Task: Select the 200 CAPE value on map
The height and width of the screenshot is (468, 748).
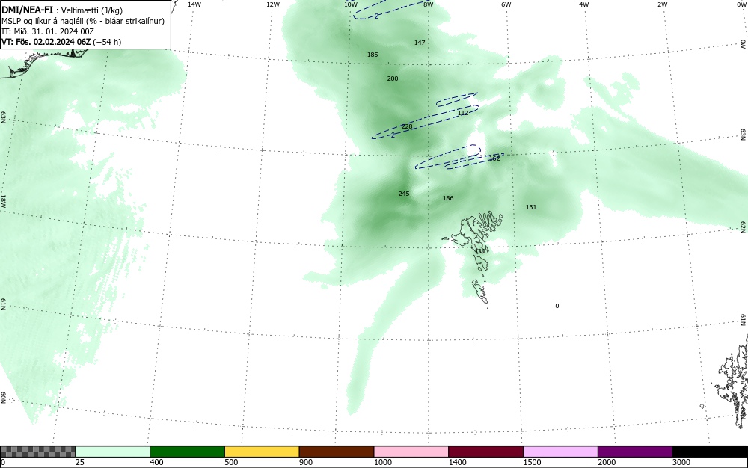Action: (393, 78)
